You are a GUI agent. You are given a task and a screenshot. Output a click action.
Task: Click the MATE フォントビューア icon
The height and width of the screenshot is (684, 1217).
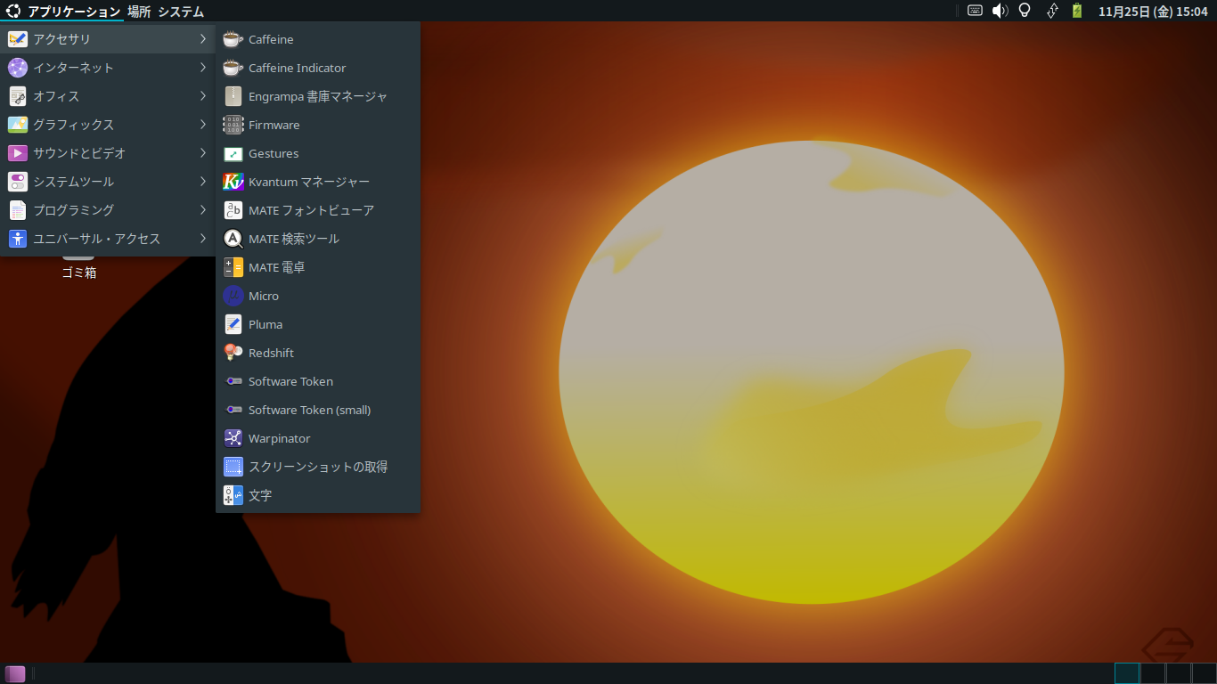233,210
